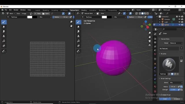Click the black secondary color swatch in image editor

coord(35,17)
